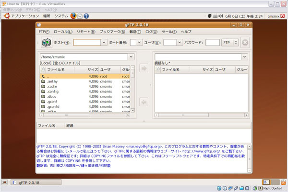Click sort arrow icon in remote file list header

pyautogui.click(x=158, y=69)
